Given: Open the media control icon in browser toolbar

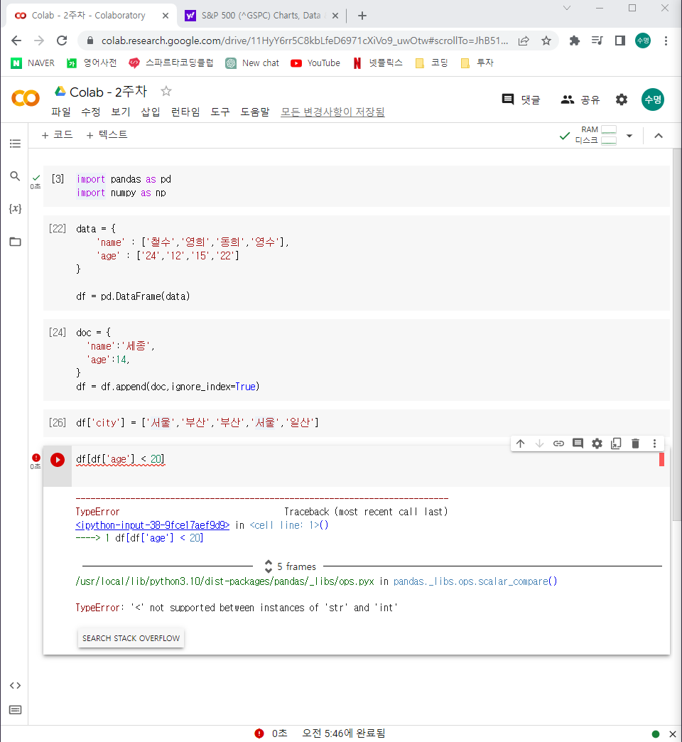Looking at the screenshot, I should coord(597,41).
